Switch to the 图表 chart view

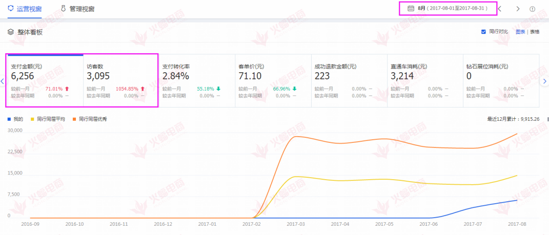[x=520, y=32]
